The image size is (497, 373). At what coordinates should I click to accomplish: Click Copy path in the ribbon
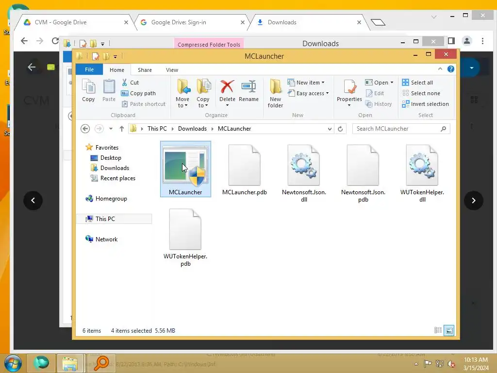pos(138,93)
